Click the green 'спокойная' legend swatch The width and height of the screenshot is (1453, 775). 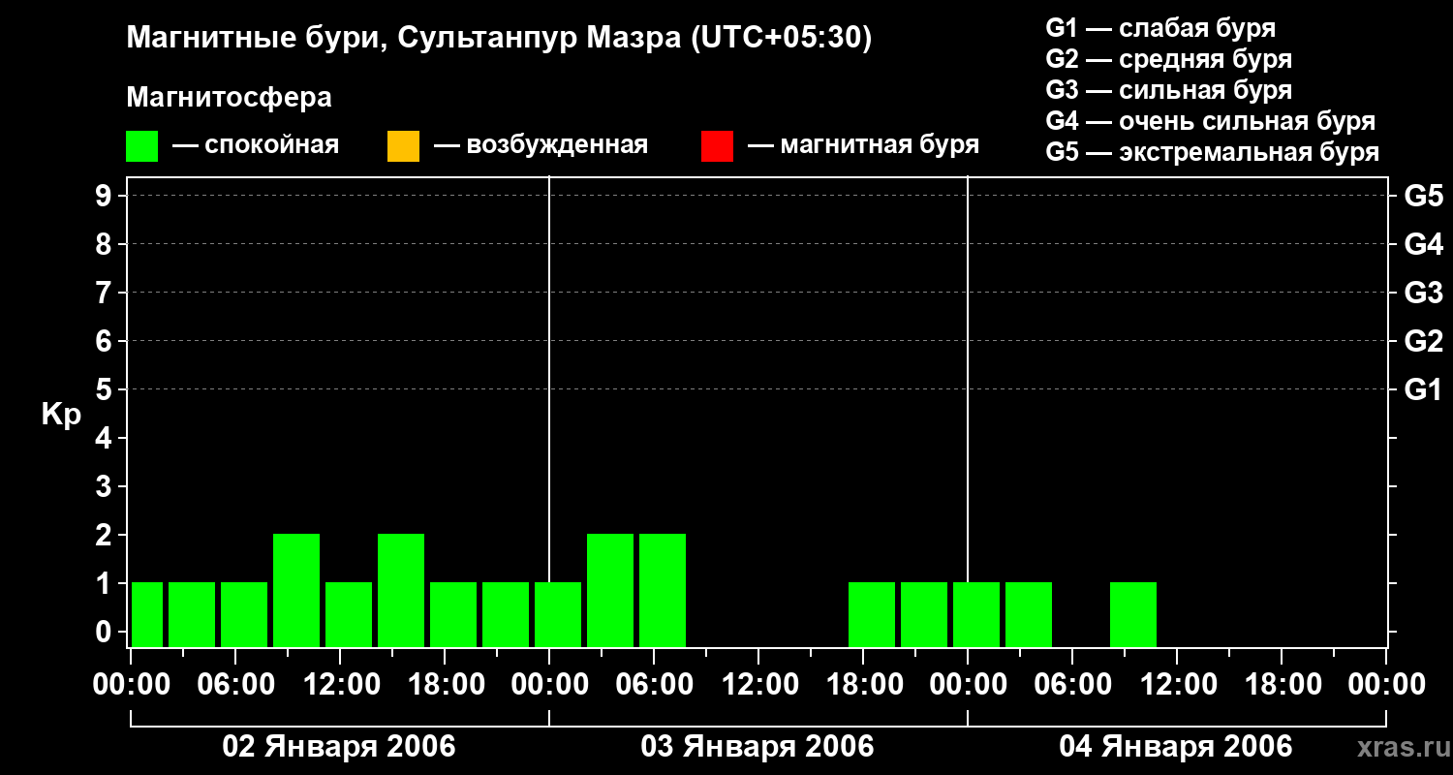142,146
